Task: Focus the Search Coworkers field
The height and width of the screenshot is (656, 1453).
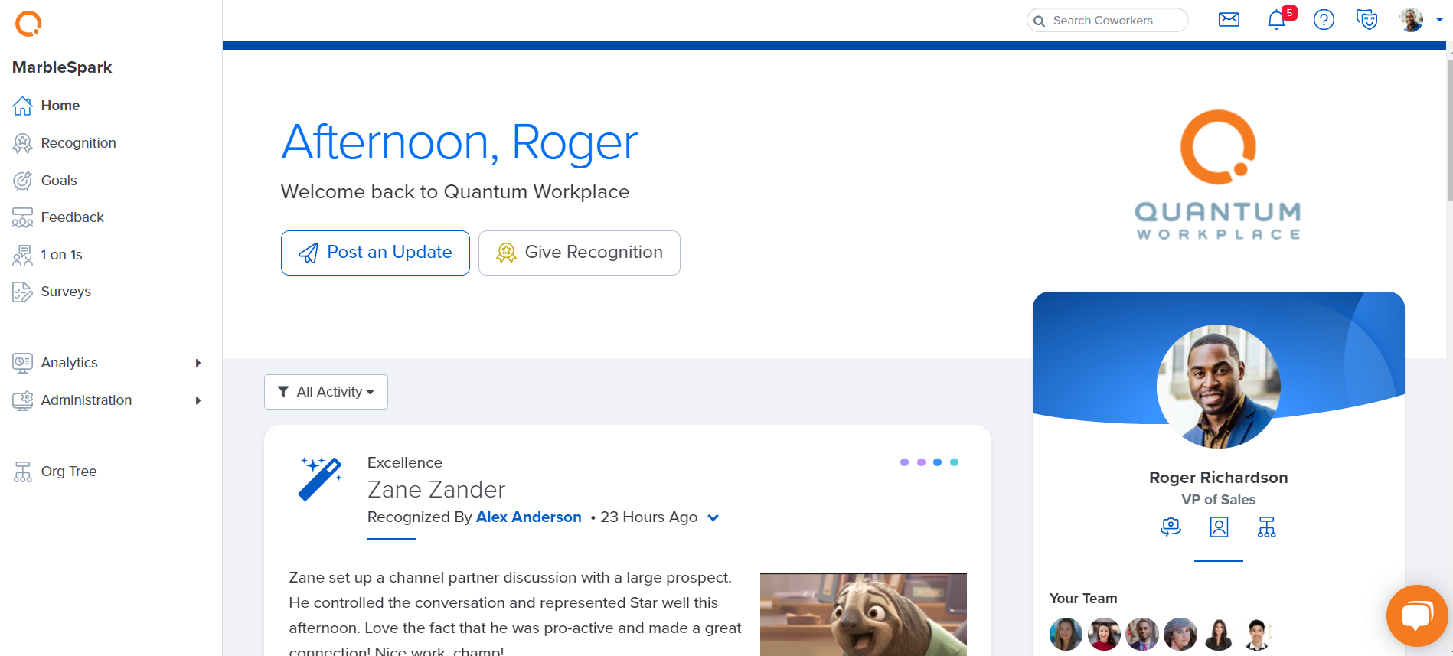Action: click(x=1107, y=21)
